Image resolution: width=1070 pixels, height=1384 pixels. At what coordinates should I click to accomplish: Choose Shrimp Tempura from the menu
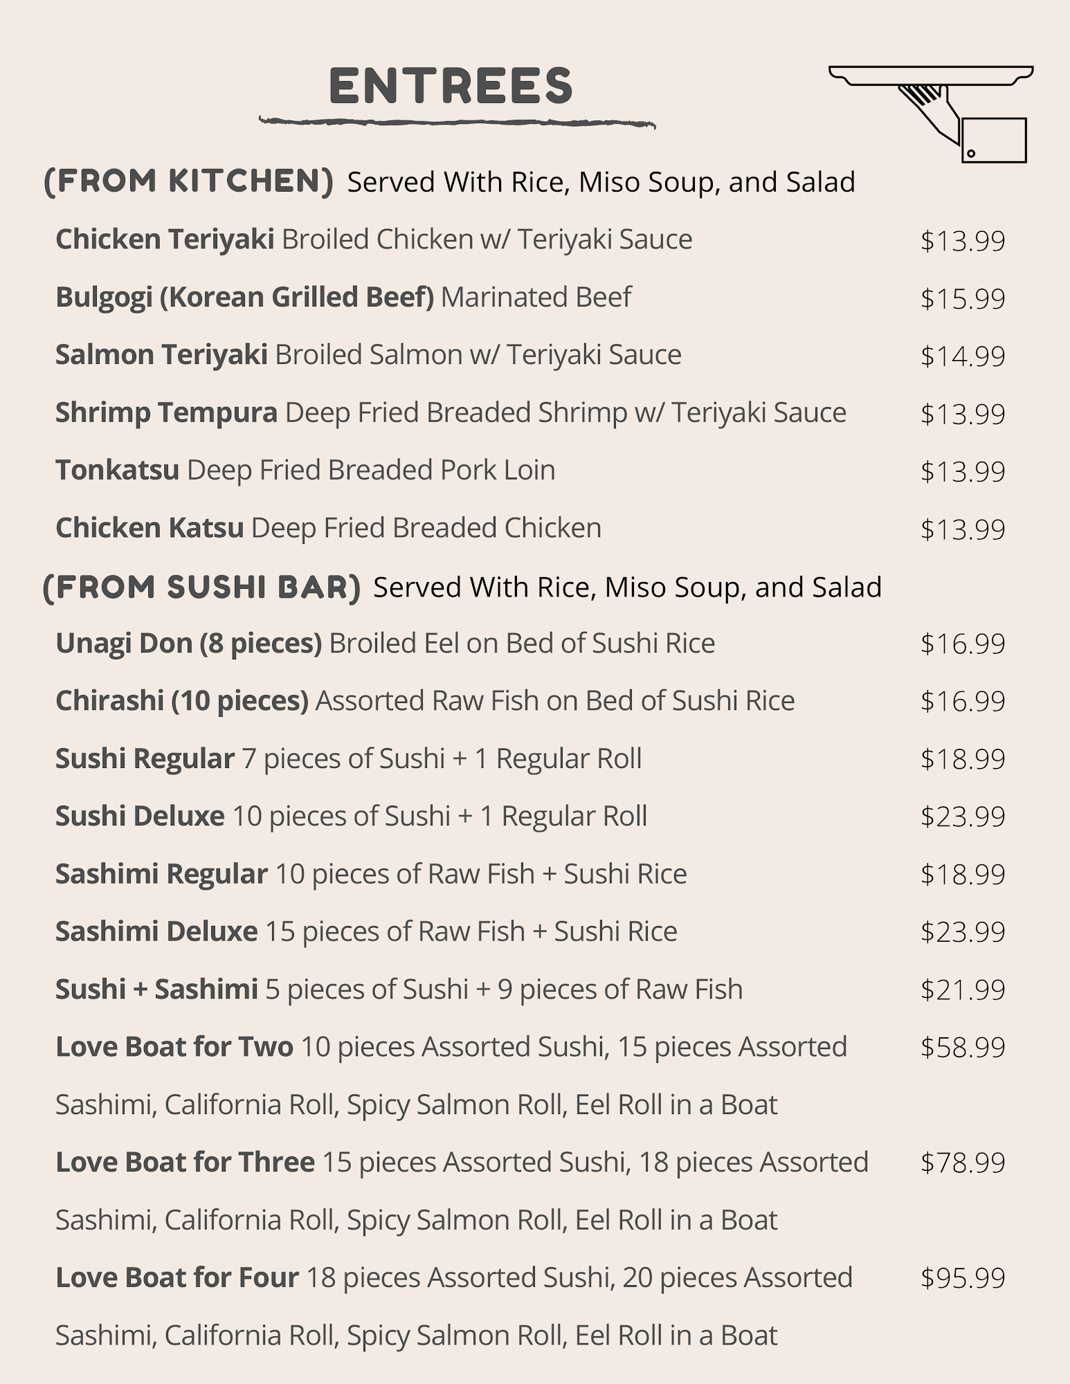pos(167,412)
